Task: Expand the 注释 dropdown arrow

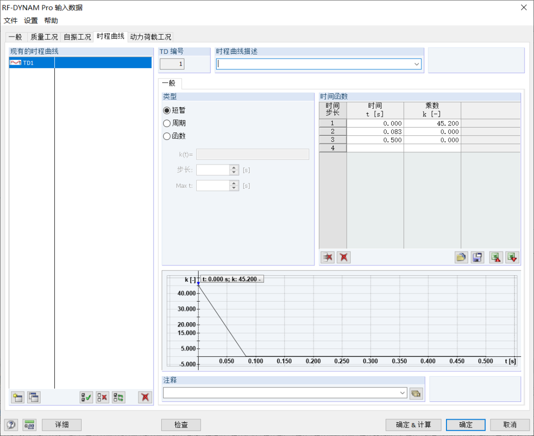Action: point(402,393)
